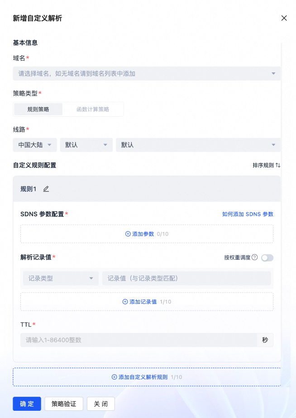Click 添加自定义解析规则 button

point(147,377)
